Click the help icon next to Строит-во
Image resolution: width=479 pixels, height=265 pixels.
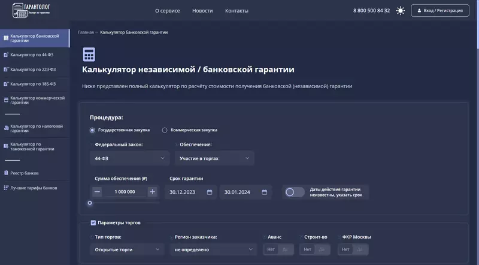(301, 237)
